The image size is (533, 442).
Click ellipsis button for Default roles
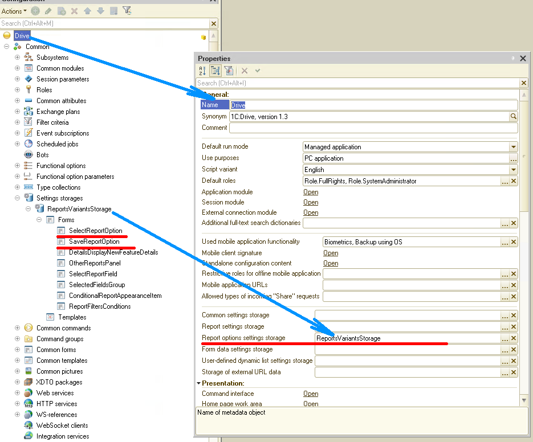(504, 181)
